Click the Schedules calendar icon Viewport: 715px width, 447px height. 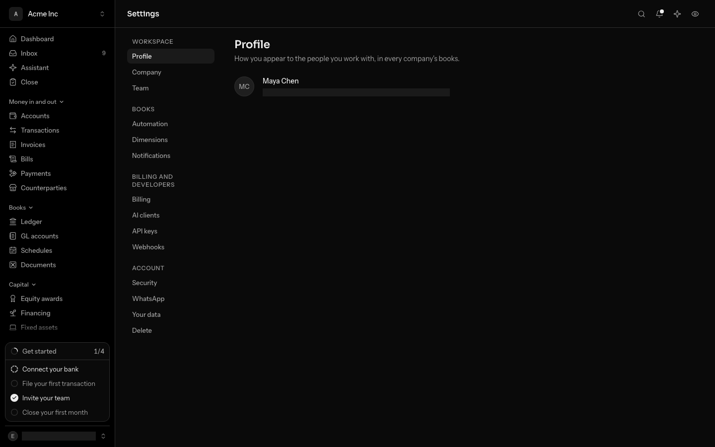click(x=13, y=250)
